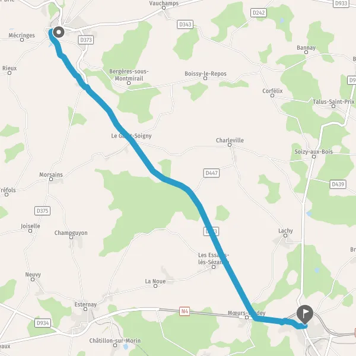The height and width of the screenshot is (356, 356).
Task: Select the Champguyon place label
Action: point(71,233)
